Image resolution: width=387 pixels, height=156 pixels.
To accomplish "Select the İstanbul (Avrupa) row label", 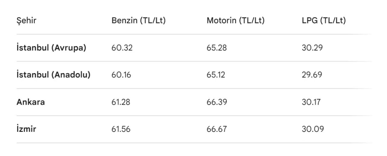I will pyautogui.click(x=51, y=48).
